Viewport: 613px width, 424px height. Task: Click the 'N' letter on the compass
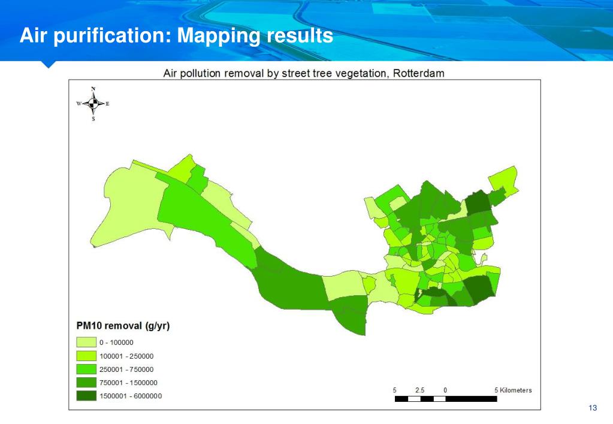coord(93,89)
